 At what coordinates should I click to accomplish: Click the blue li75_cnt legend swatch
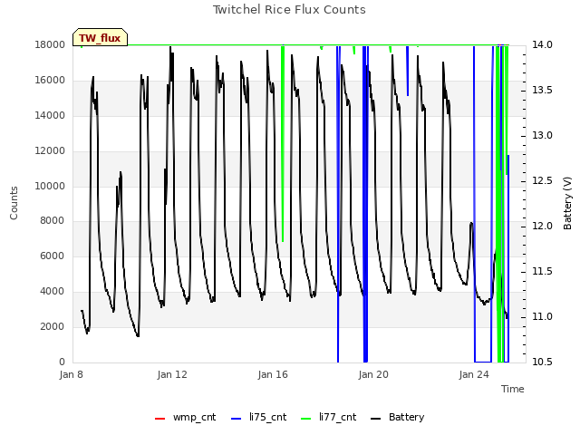click(x=236, y=419)
